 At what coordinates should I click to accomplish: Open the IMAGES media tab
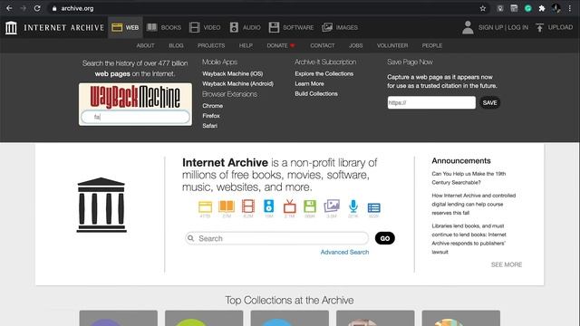click(x=340, y=27)
